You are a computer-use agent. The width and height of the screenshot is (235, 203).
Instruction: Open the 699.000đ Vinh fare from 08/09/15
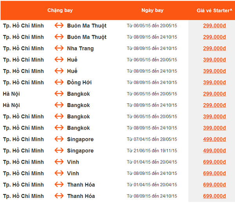point(215,173)
